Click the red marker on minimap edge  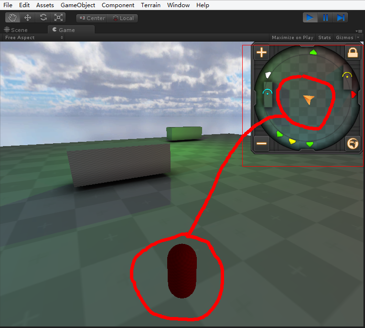(354, 95)
